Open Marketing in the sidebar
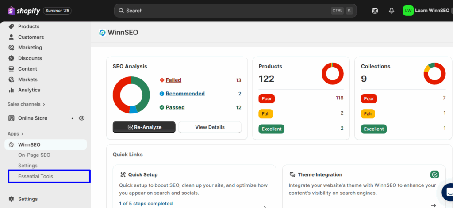 click(x=30, y=48)
